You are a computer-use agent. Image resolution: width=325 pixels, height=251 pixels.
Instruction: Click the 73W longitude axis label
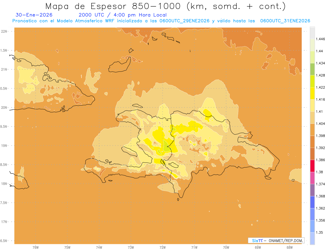click(131, 247)
